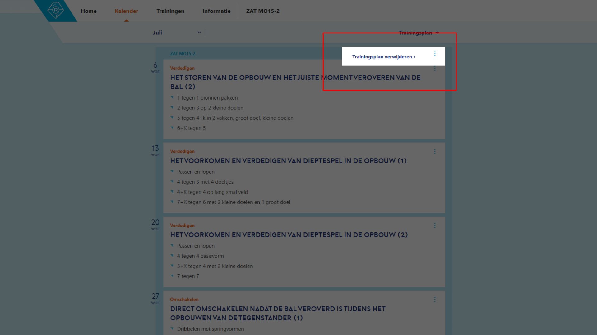Click the plus icon beside Trainingsplan

[x=437, y=33]
